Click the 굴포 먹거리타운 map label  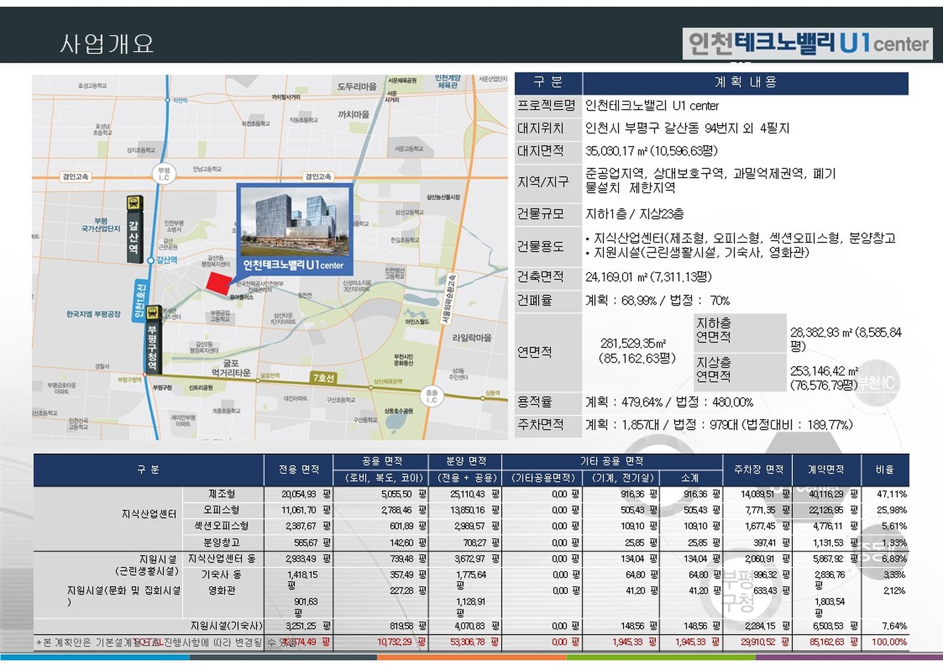[231, 368]
